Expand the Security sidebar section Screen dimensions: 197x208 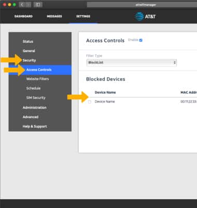point(29,60)
